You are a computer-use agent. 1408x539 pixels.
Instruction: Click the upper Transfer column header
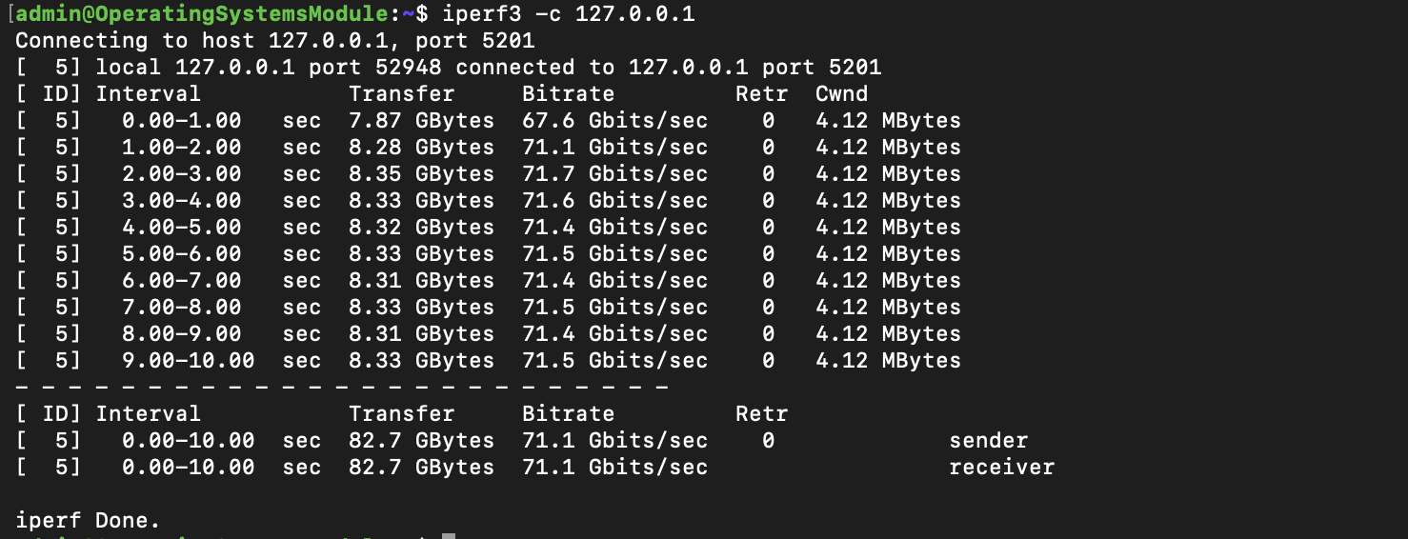click(401, 94)
